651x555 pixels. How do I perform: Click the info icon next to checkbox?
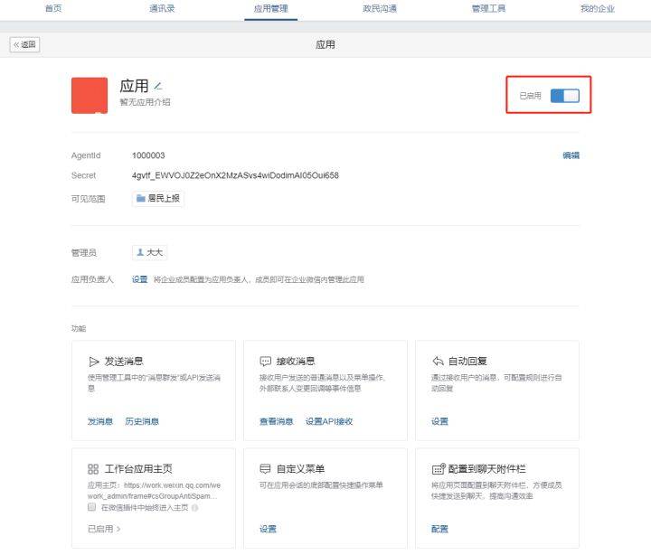(x=195, y=508)
